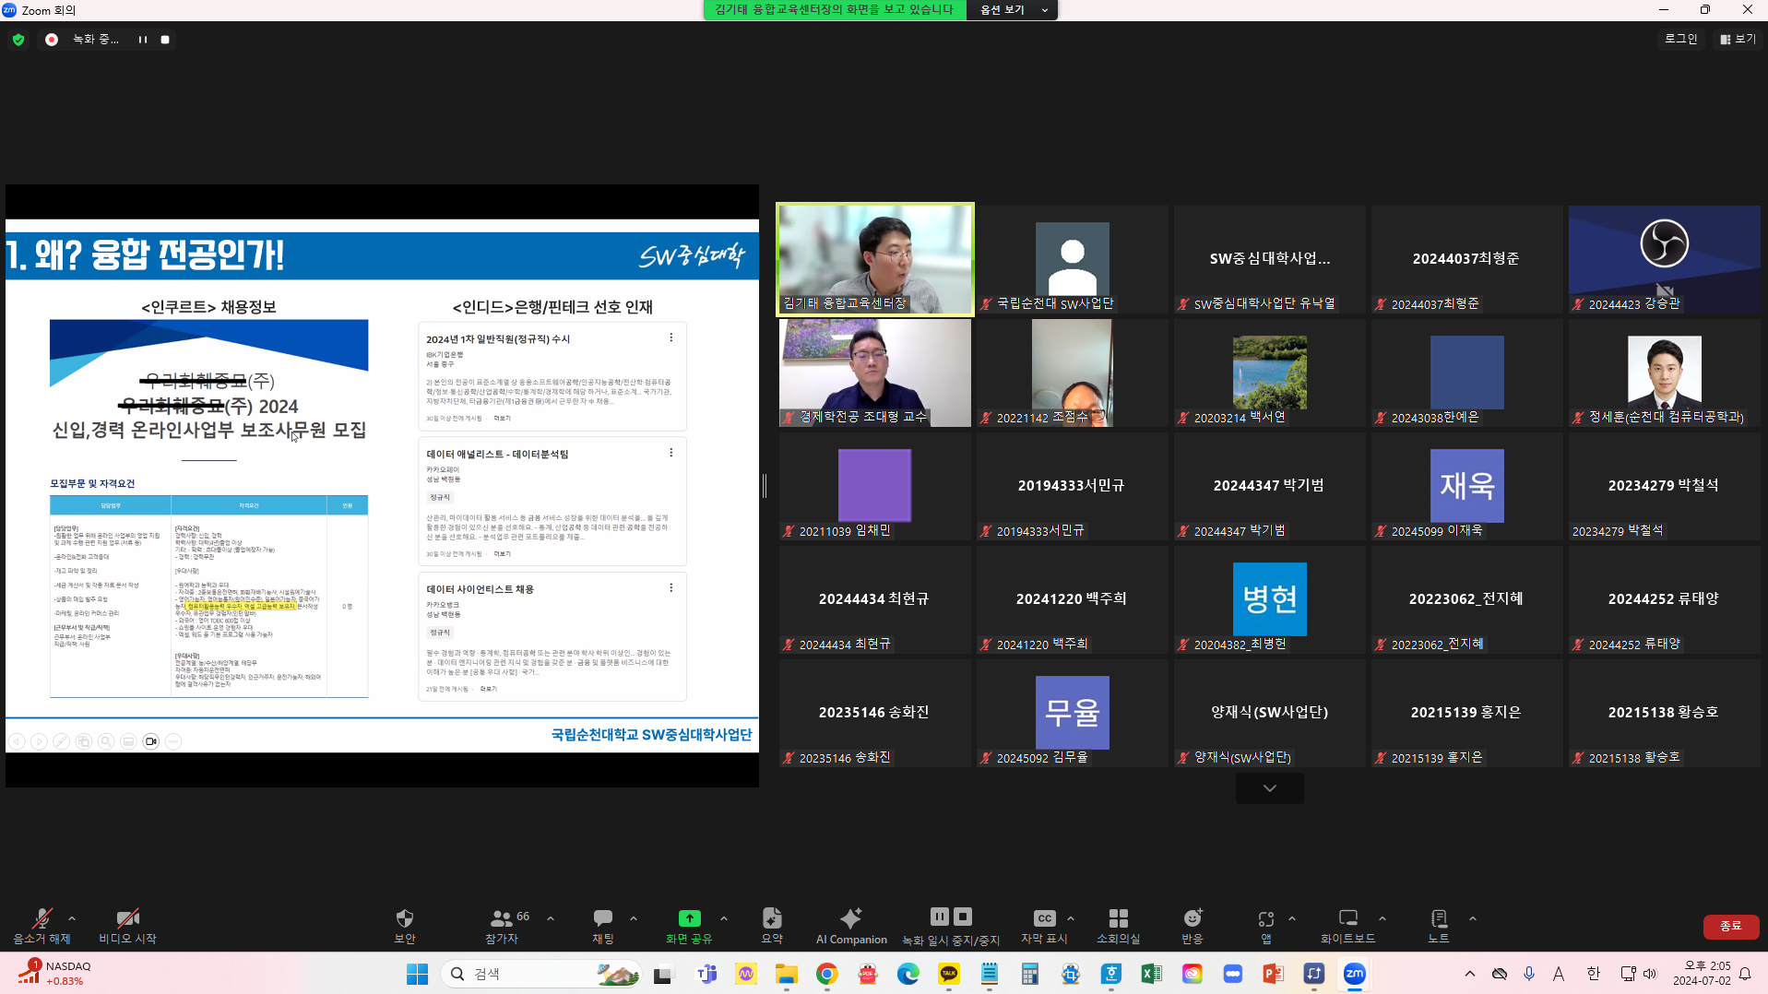Select 20245092 김무율 participant tile
Image resolution: width=1768 pixels, height=994 pixels.
1073,713
